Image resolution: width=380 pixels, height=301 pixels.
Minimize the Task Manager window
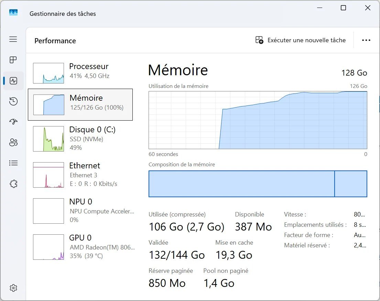click(x=320, y=8)
